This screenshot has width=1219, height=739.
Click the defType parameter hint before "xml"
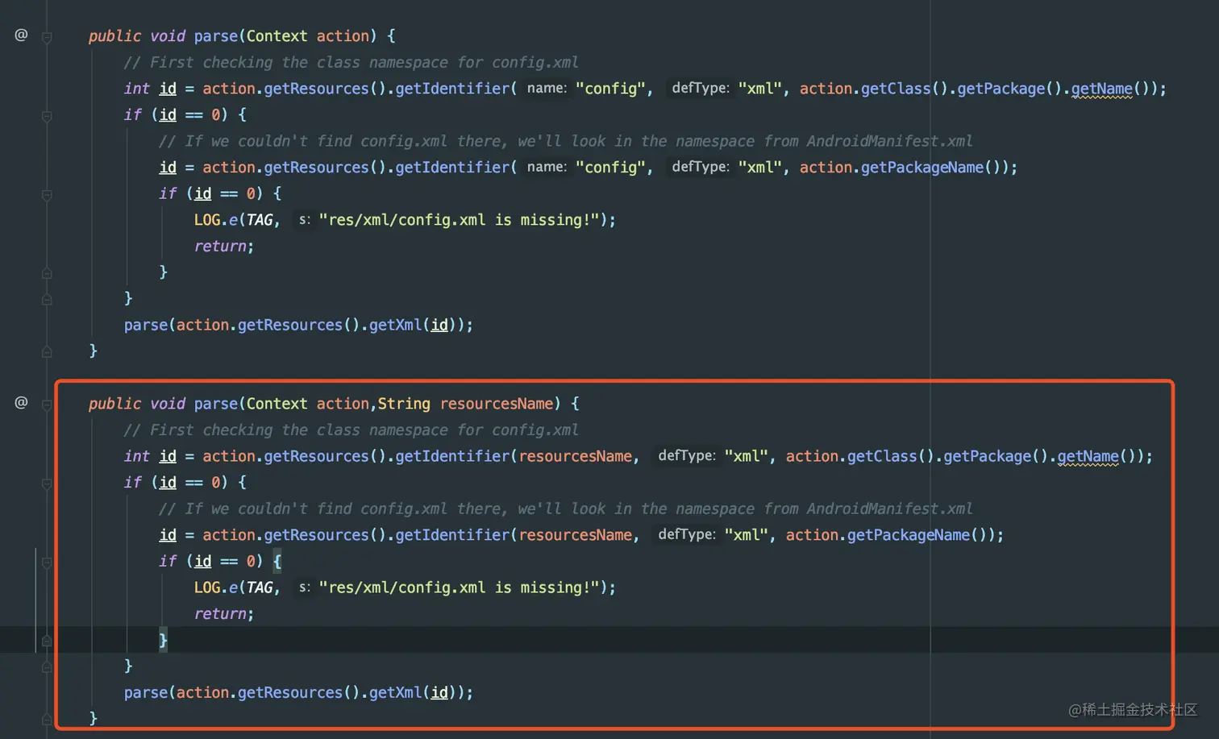(x=699, y=88)
